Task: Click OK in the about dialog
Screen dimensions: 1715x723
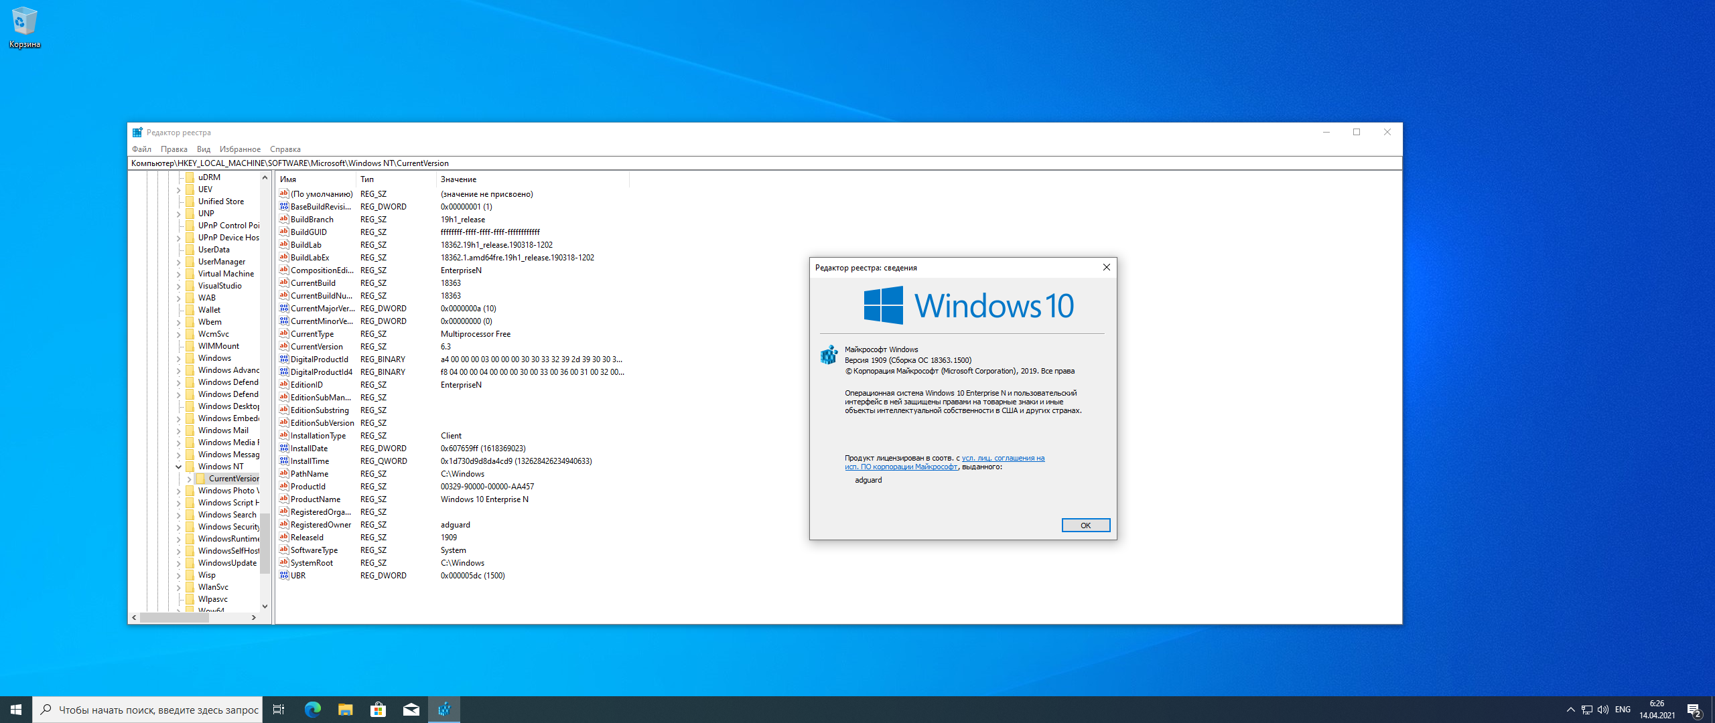Action: coord(1085,526)
